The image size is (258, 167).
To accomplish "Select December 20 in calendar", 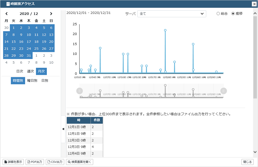I will [x=51, y=42].
